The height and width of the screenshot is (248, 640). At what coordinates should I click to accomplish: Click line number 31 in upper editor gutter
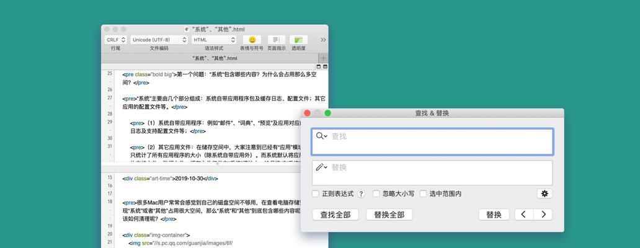[x=110, y=146]
